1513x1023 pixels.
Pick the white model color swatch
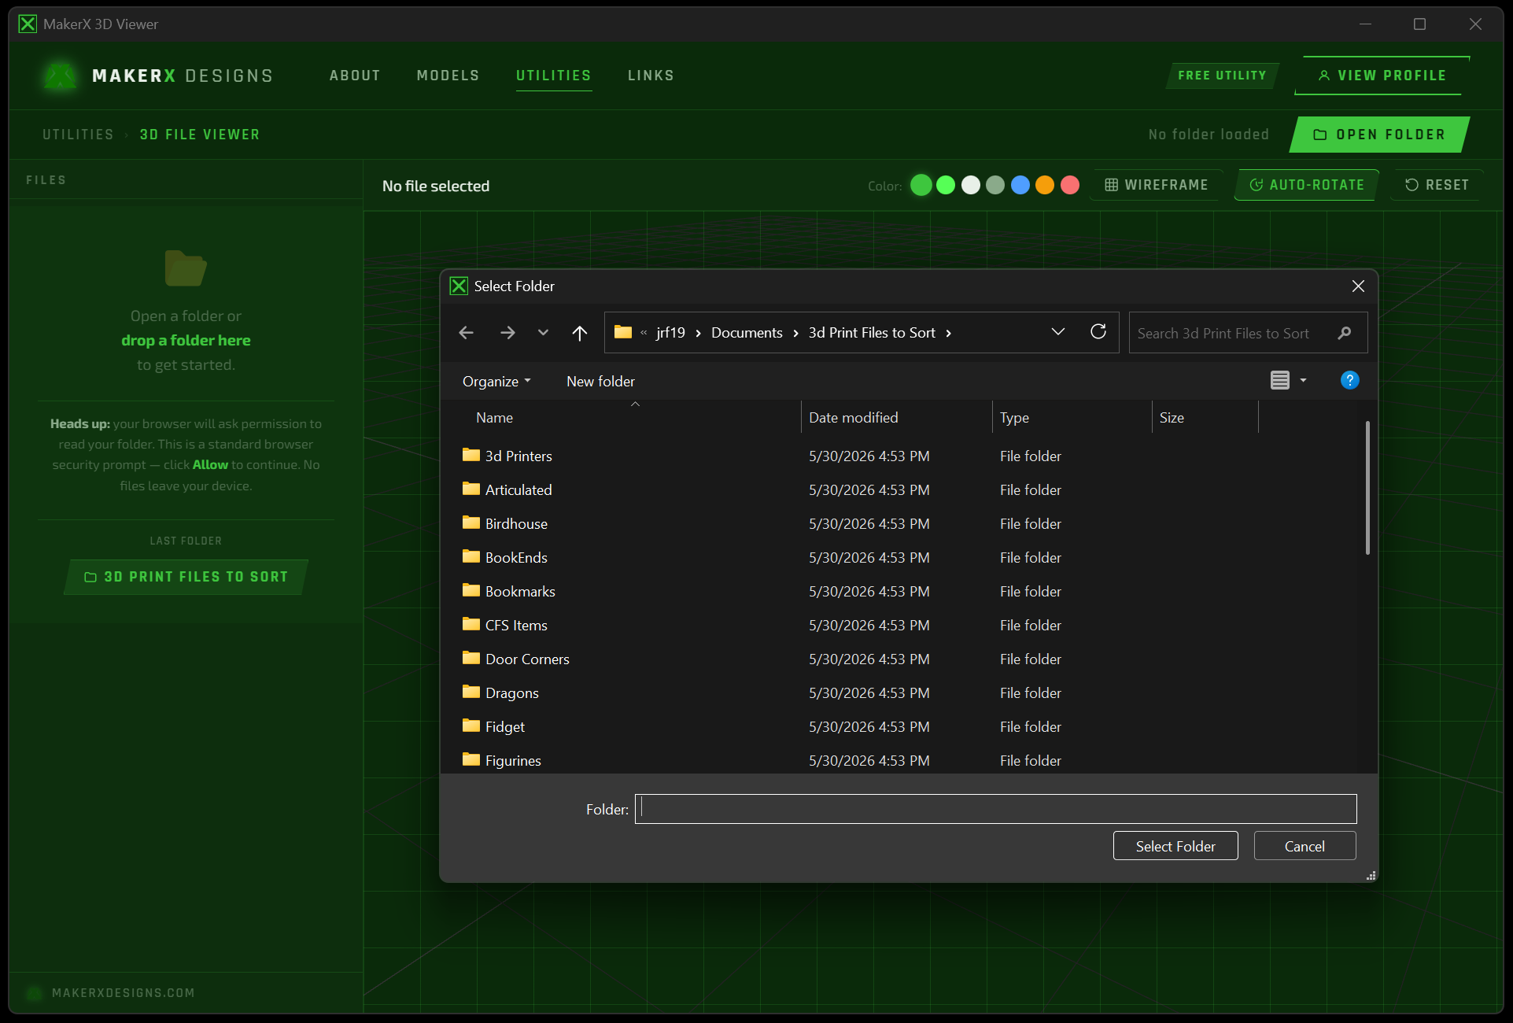point(971,185)
